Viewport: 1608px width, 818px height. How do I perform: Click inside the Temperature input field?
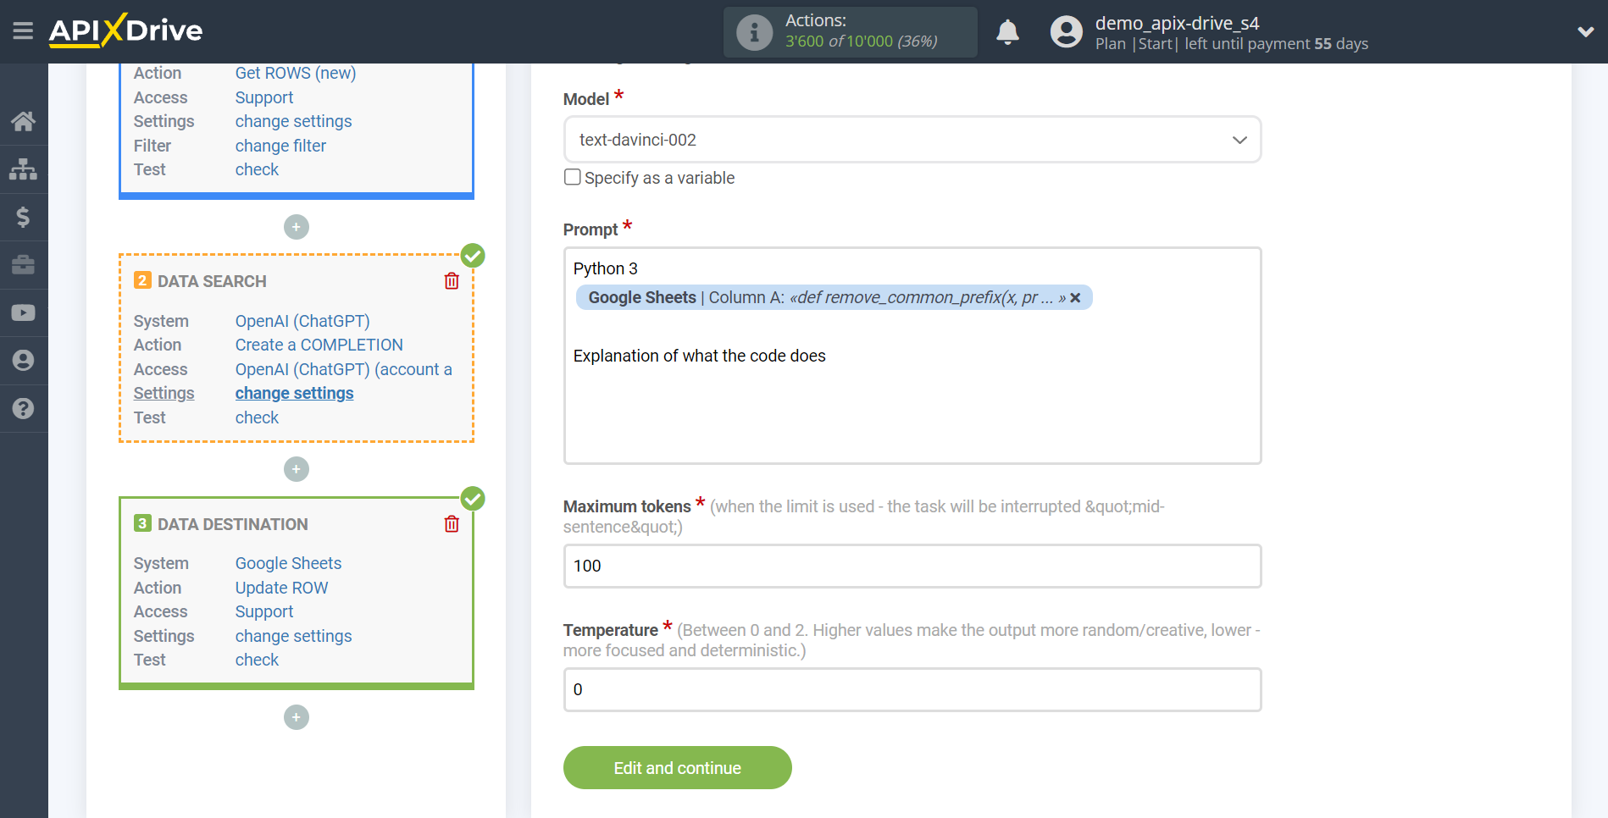tap(912, 689)
